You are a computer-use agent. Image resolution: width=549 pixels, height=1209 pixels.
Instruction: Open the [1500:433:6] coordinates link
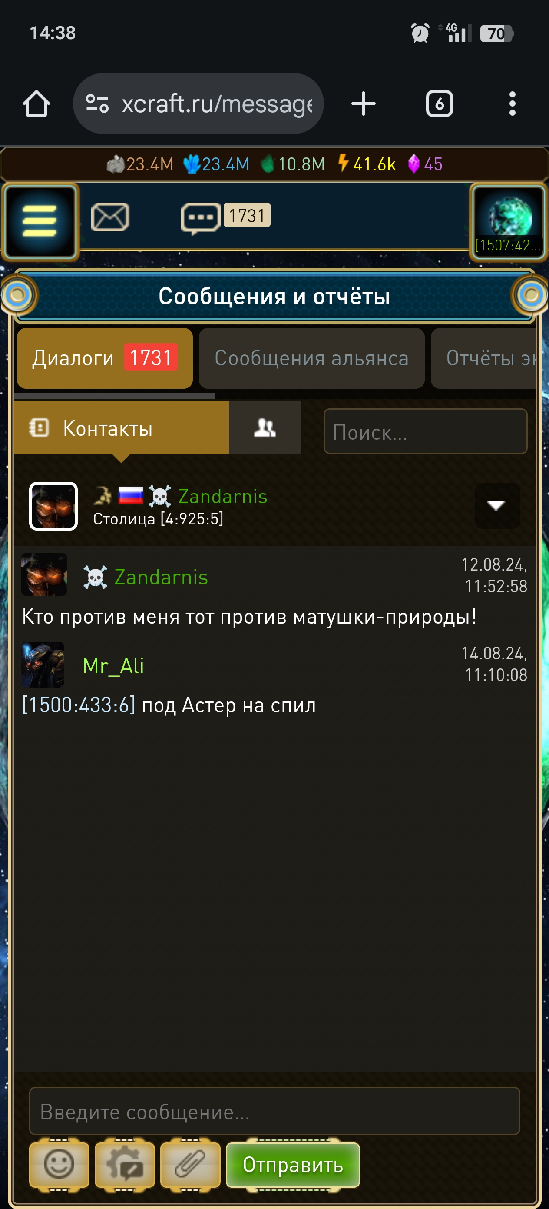(x=79, y=705)
